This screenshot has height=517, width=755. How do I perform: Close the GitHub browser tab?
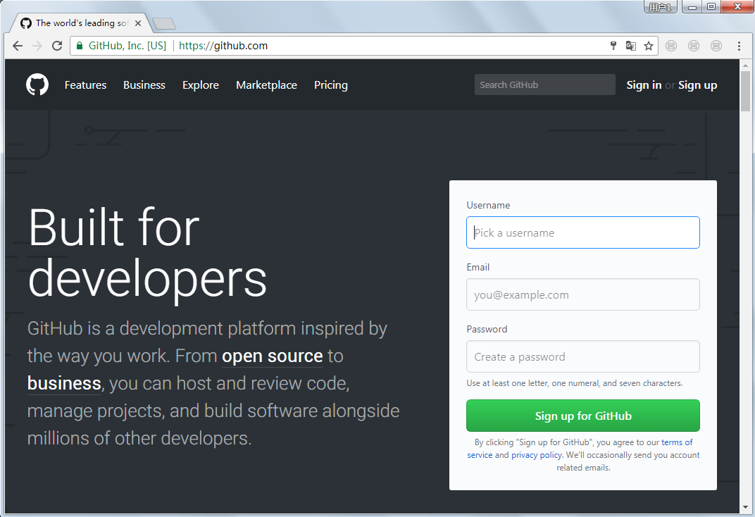click(x=138, y=23)
